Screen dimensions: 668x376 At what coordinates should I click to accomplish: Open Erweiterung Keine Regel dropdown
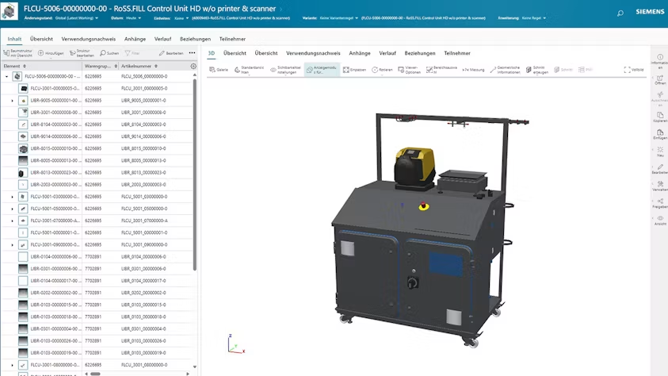[534, 18]
